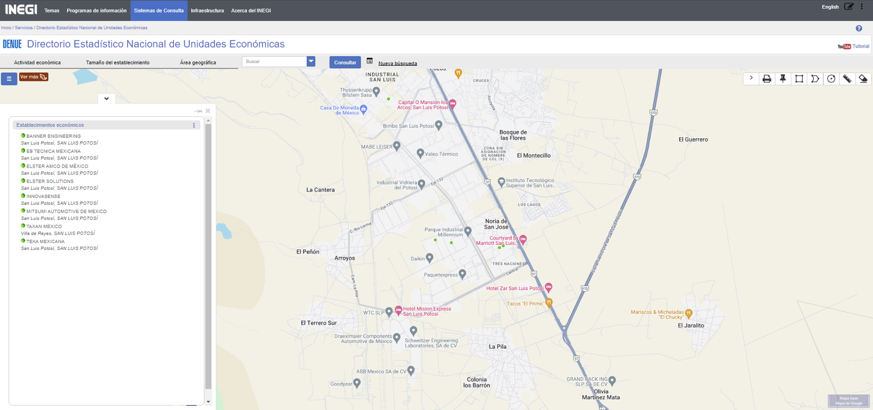This screenshot has height=410, width=873.
Task: Open the Temas menu
Action: [52, 10]
